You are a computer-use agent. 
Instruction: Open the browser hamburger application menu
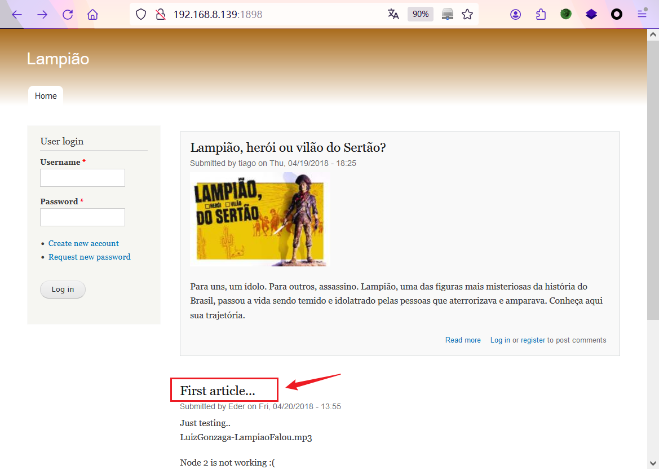point(642,15)
